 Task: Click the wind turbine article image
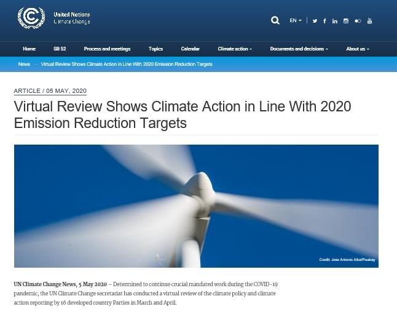click(x=196, y=206)
